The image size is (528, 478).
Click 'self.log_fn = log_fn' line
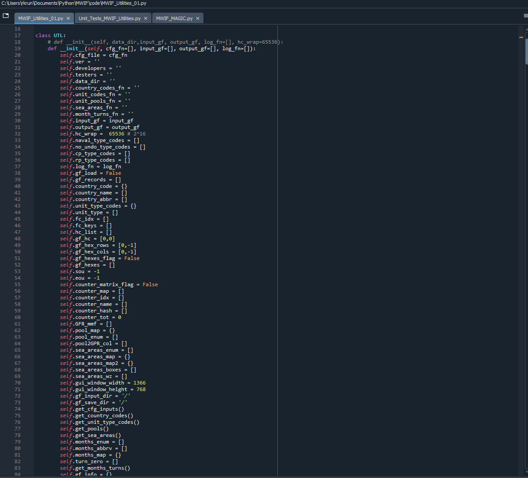click(x=91, y=166)
